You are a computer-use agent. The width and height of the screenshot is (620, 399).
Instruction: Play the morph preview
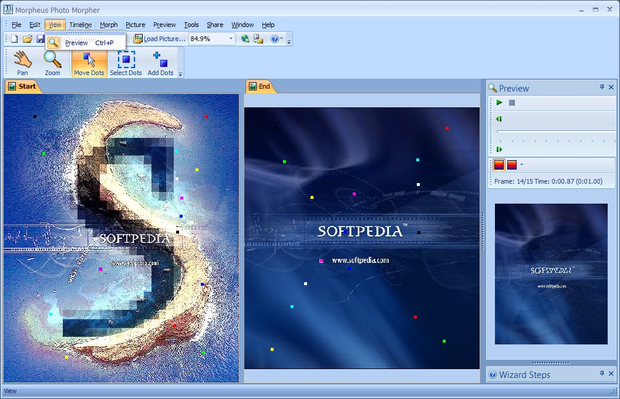coord(500,103)
